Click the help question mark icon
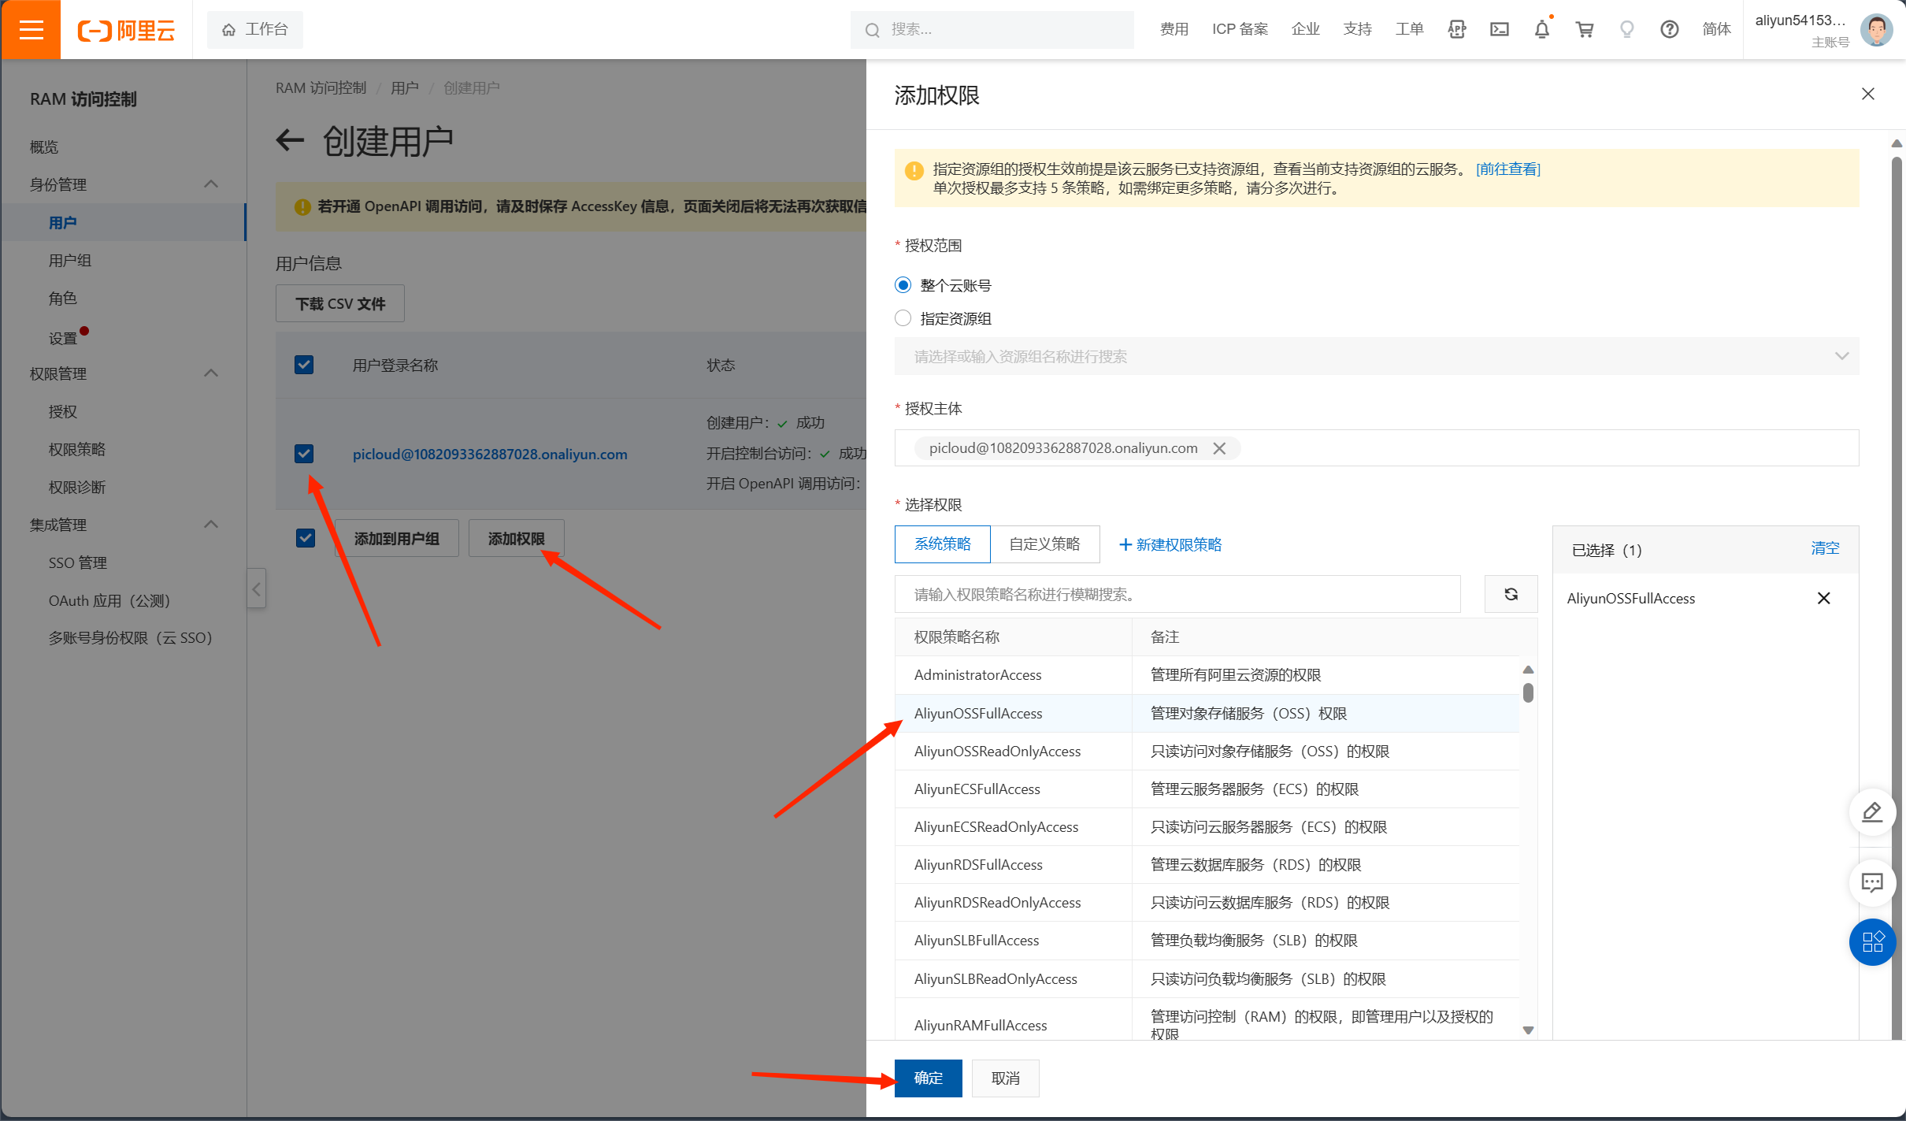Viewport: 1906px width, 1121px height. [x=1669, y=30]
